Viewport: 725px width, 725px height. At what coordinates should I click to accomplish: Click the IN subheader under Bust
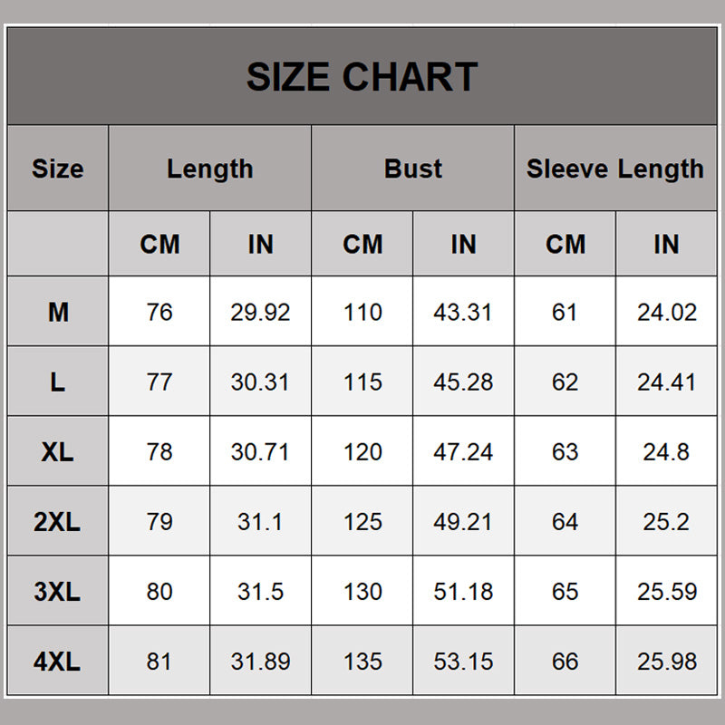point(463,244)
